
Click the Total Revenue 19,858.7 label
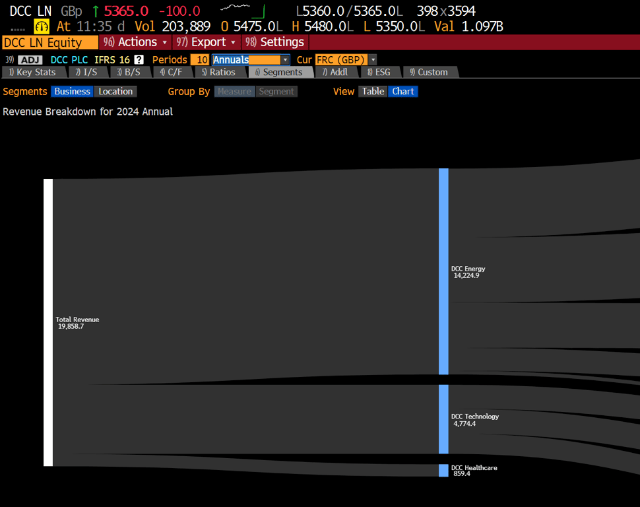coord(77,323)
